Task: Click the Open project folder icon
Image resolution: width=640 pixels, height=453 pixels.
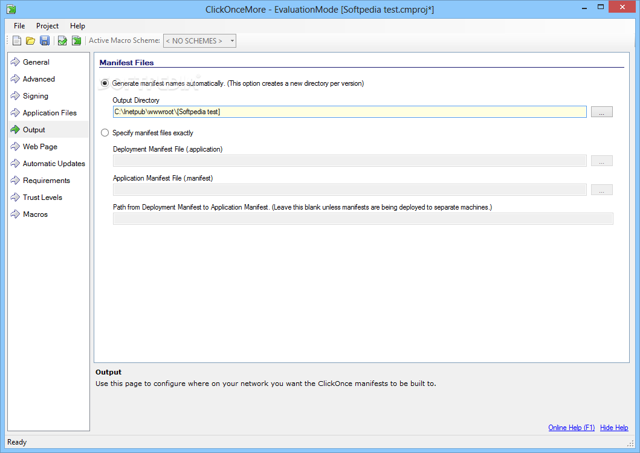Action: 31,40
